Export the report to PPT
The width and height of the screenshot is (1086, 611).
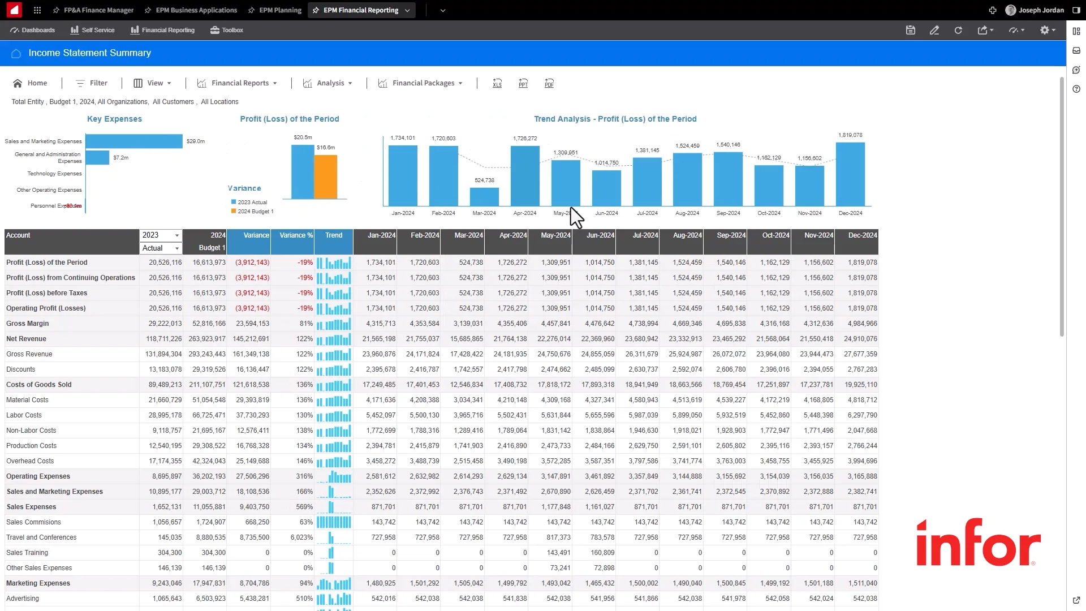[523, 83]
